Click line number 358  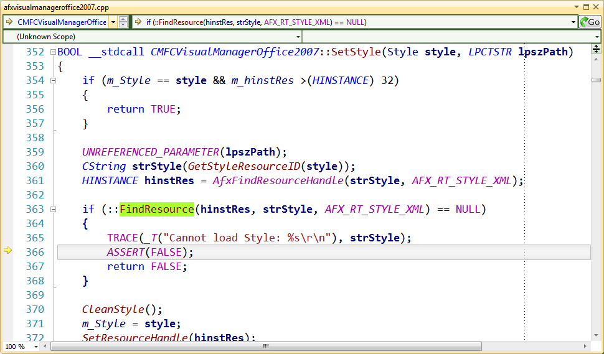[35, 137]
